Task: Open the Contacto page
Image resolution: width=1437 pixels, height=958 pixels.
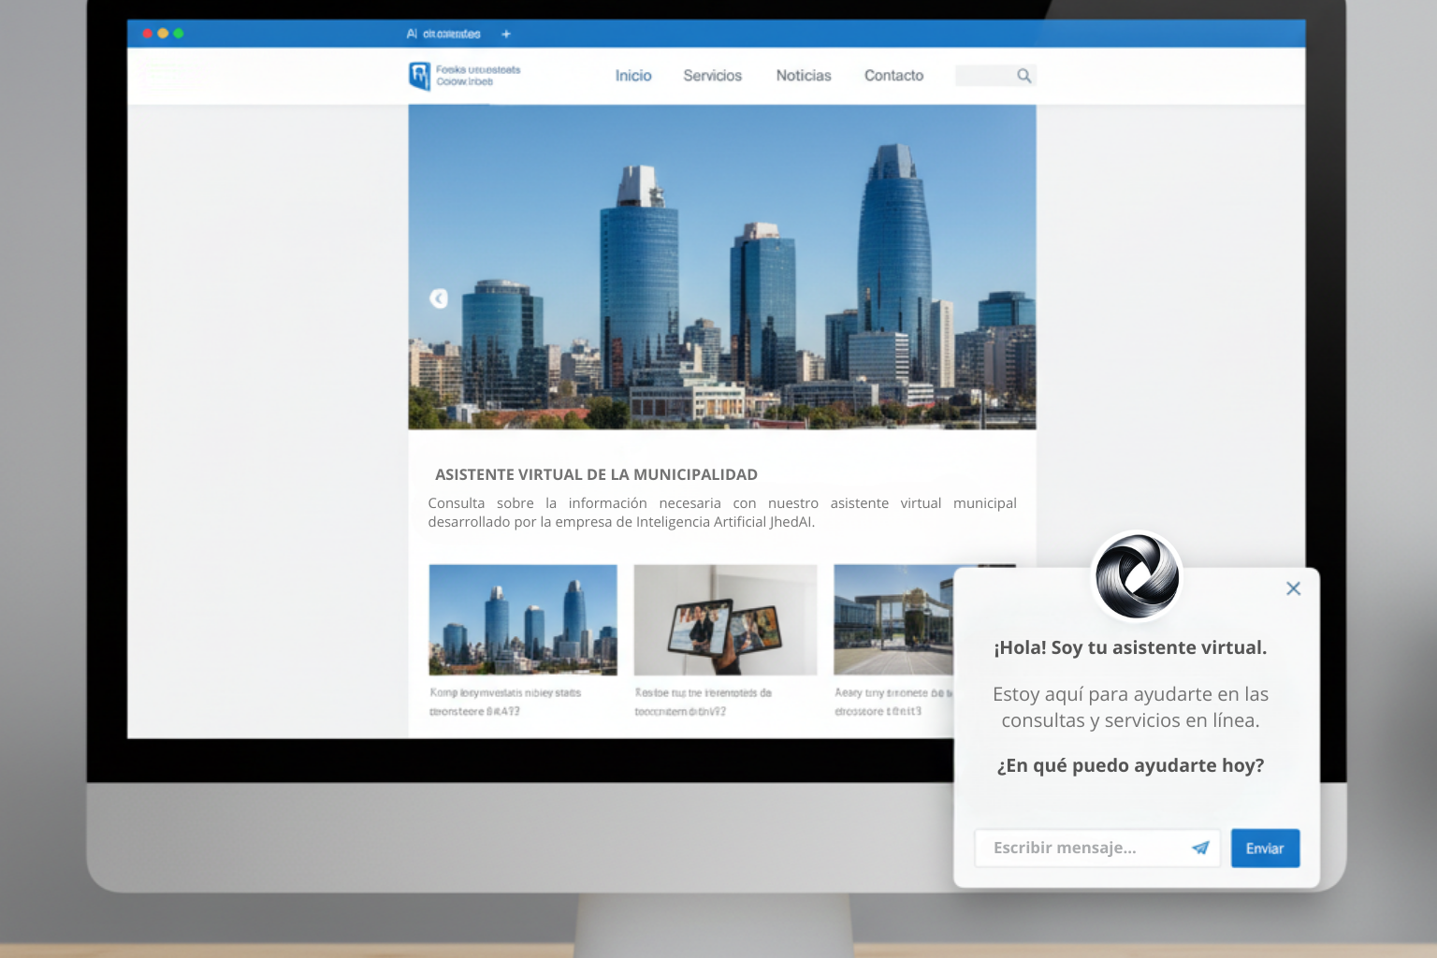Action: pyautogui.click(x=893, y=76)
